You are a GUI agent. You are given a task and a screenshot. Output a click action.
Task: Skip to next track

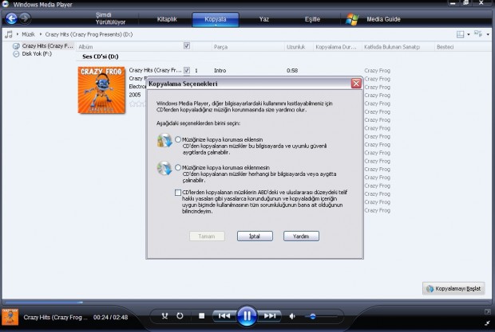point(270,315)
